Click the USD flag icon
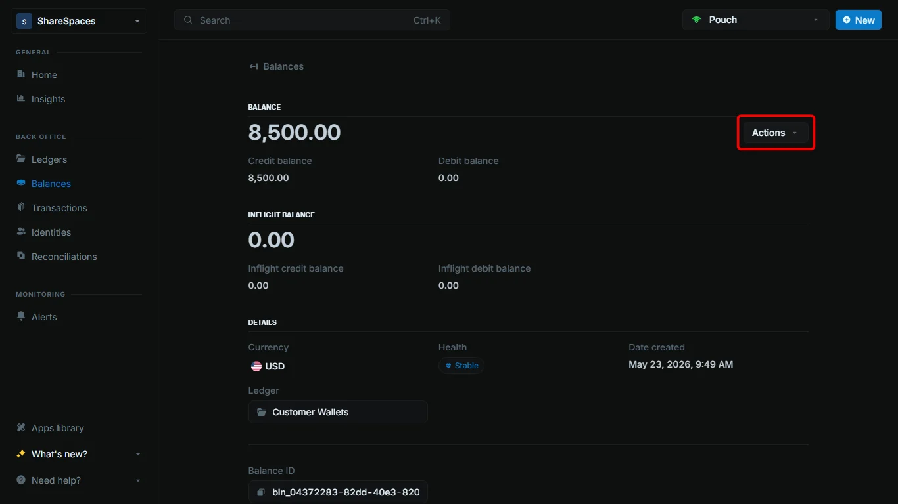This screenshot has height=504, width=898. [x=256, y=366]
